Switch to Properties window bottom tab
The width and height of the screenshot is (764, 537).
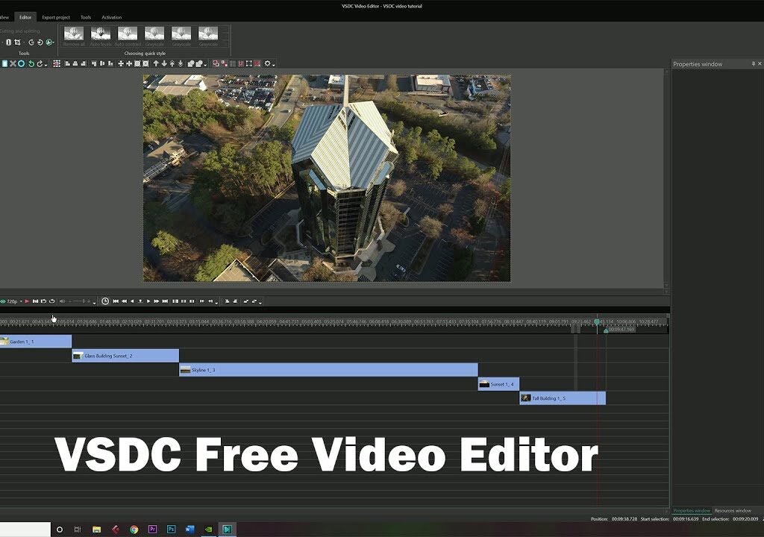point(692,511)
